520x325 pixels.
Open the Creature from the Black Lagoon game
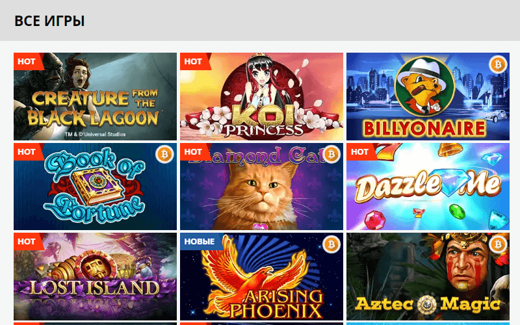[95, 96]
